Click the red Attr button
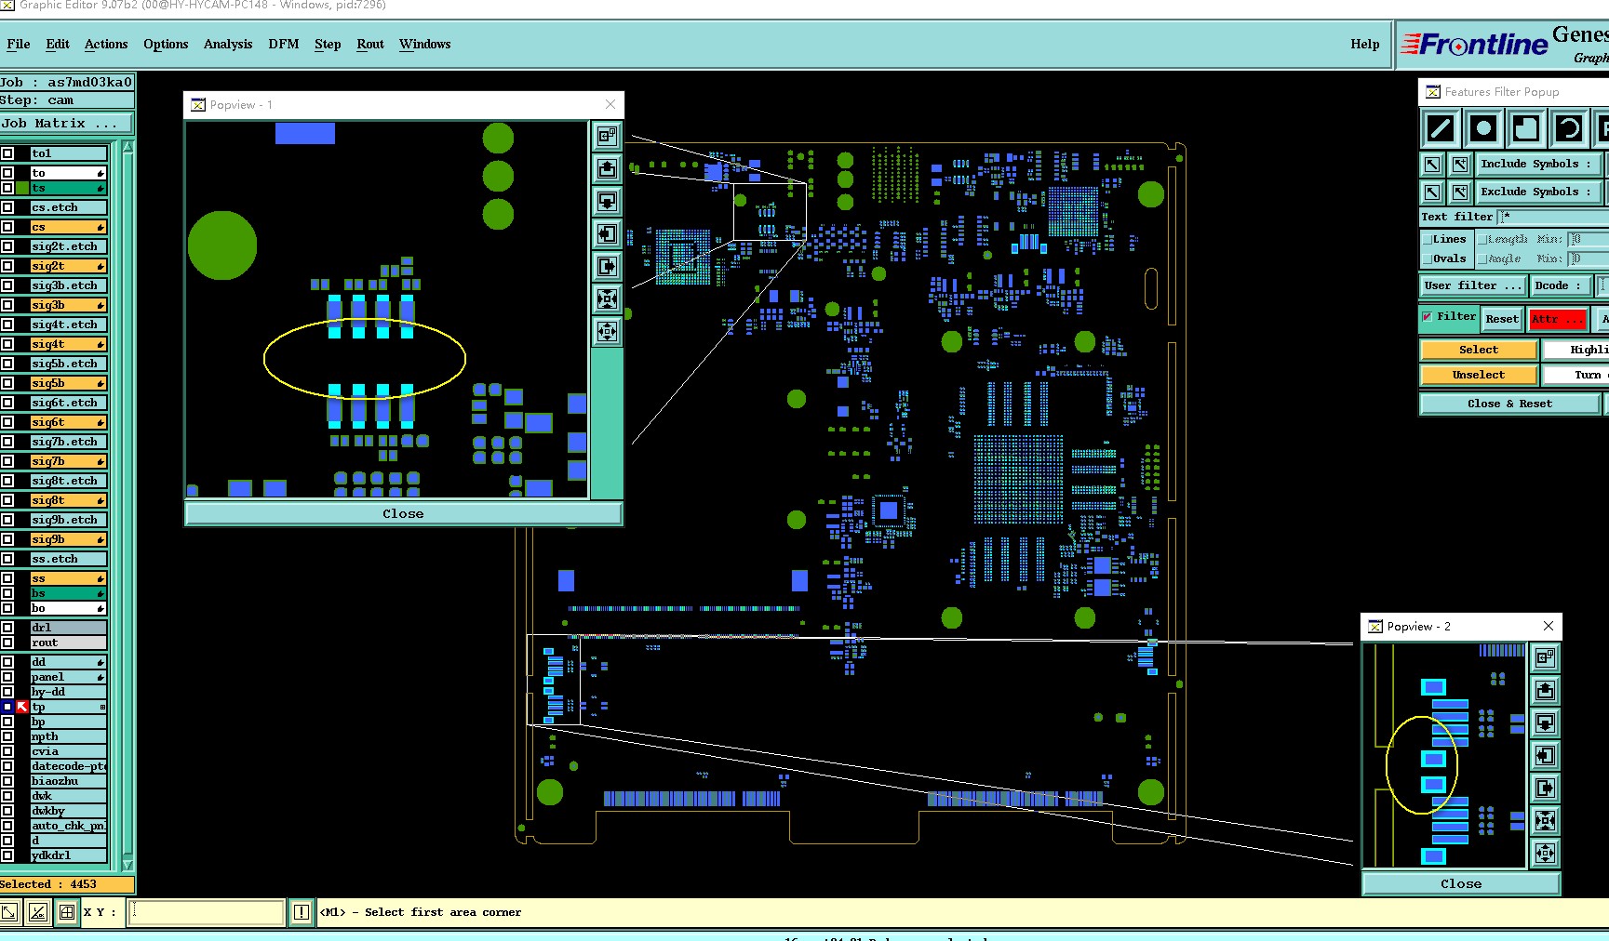The width and height of the screenshot is (1609, 941). click(x=1558, y=319)
